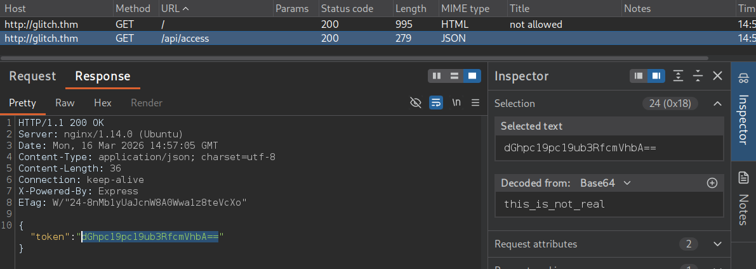Viewport: 756px width, 269px height.
Task: Dock the Inspector panel to the left
Action: click(639, 76)
